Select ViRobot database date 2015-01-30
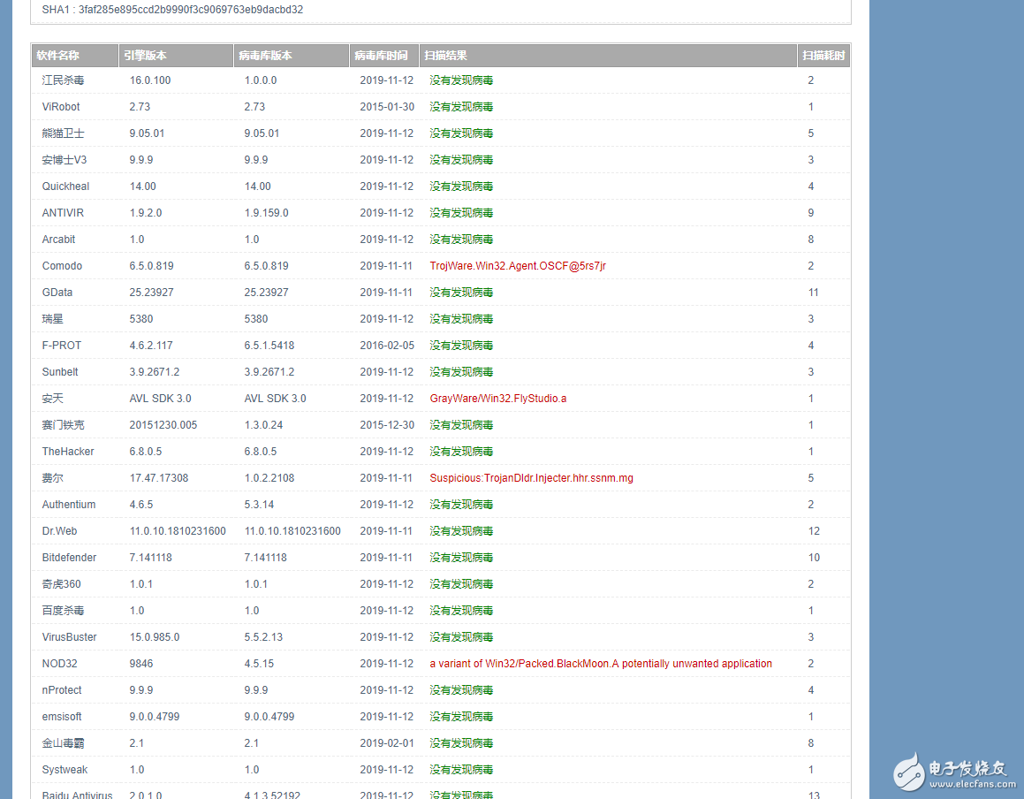 pyautogui.click(x=387, y=107)
